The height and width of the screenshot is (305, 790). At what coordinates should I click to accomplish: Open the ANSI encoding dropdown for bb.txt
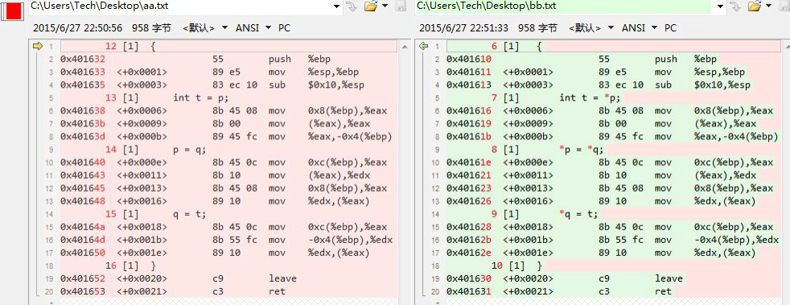(x=640, y=27)
